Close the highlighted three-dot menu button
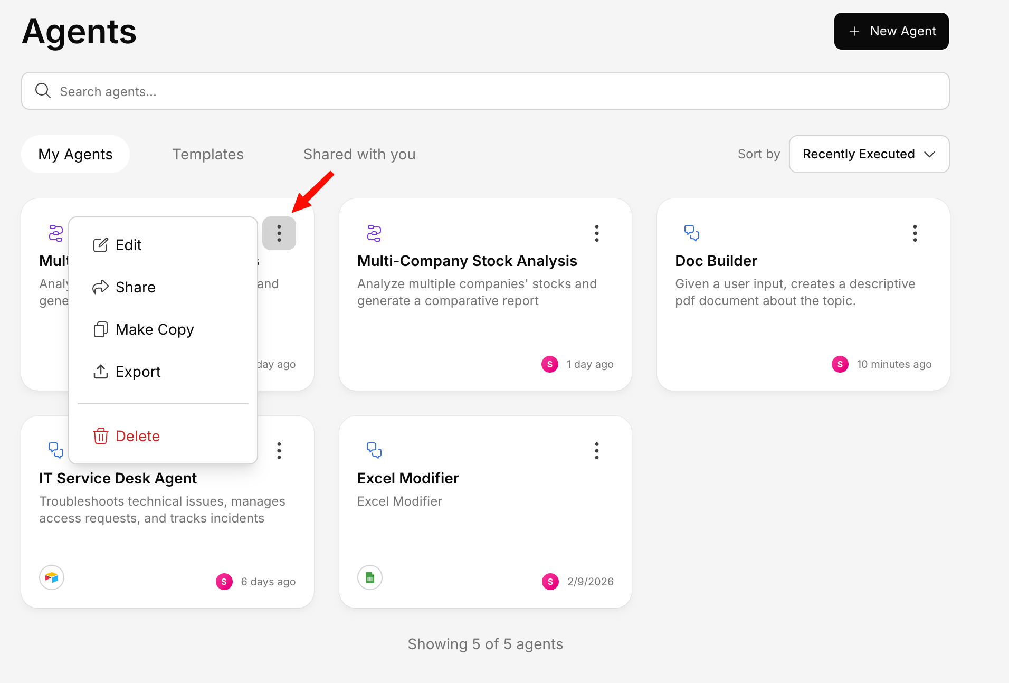 (279, 233)
